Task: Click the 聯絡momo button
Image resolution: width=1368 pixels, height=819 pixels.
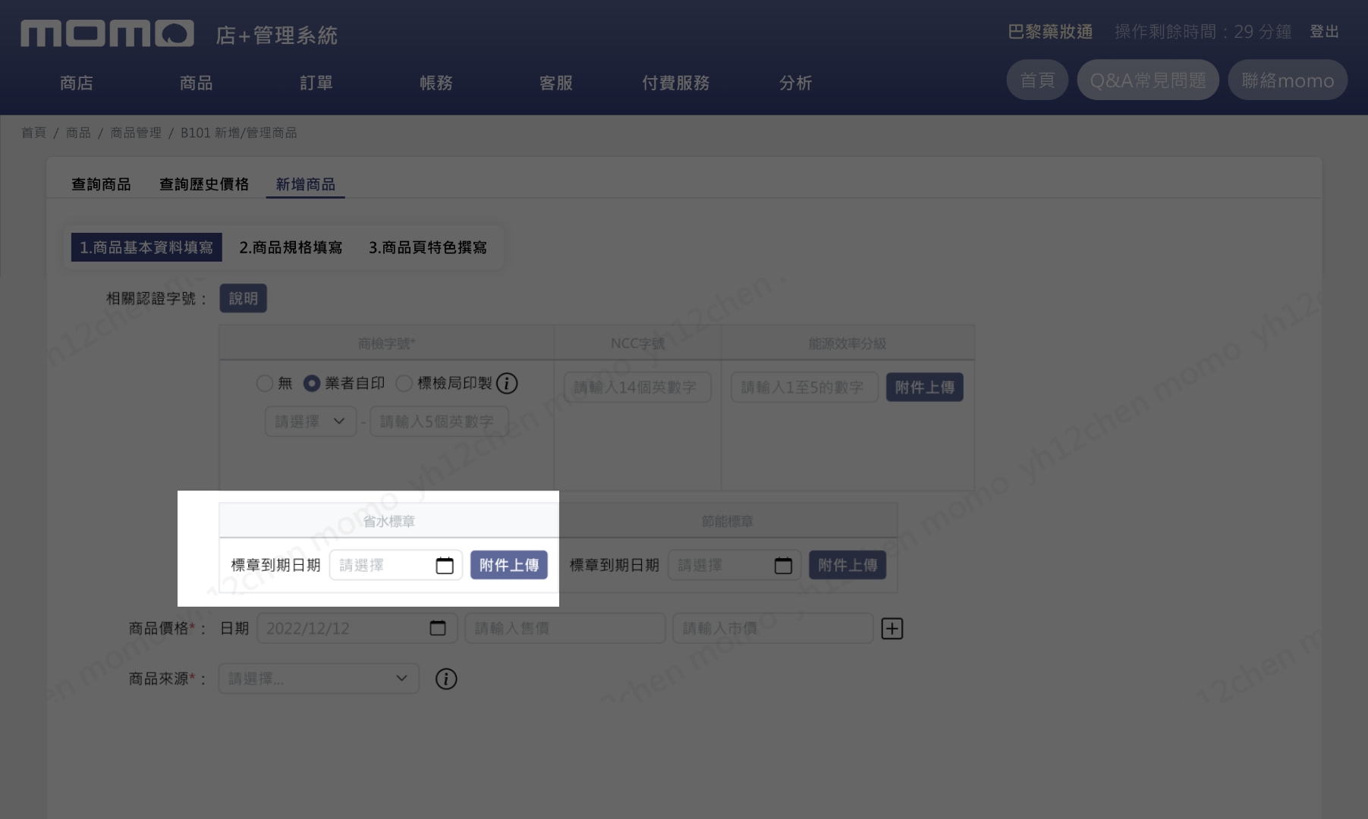Action: click(x=1288, y=80)
